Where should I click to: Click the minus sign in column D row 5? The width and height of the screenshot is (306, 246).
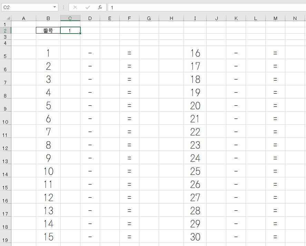pyautogui.click(x=90, y=53)
